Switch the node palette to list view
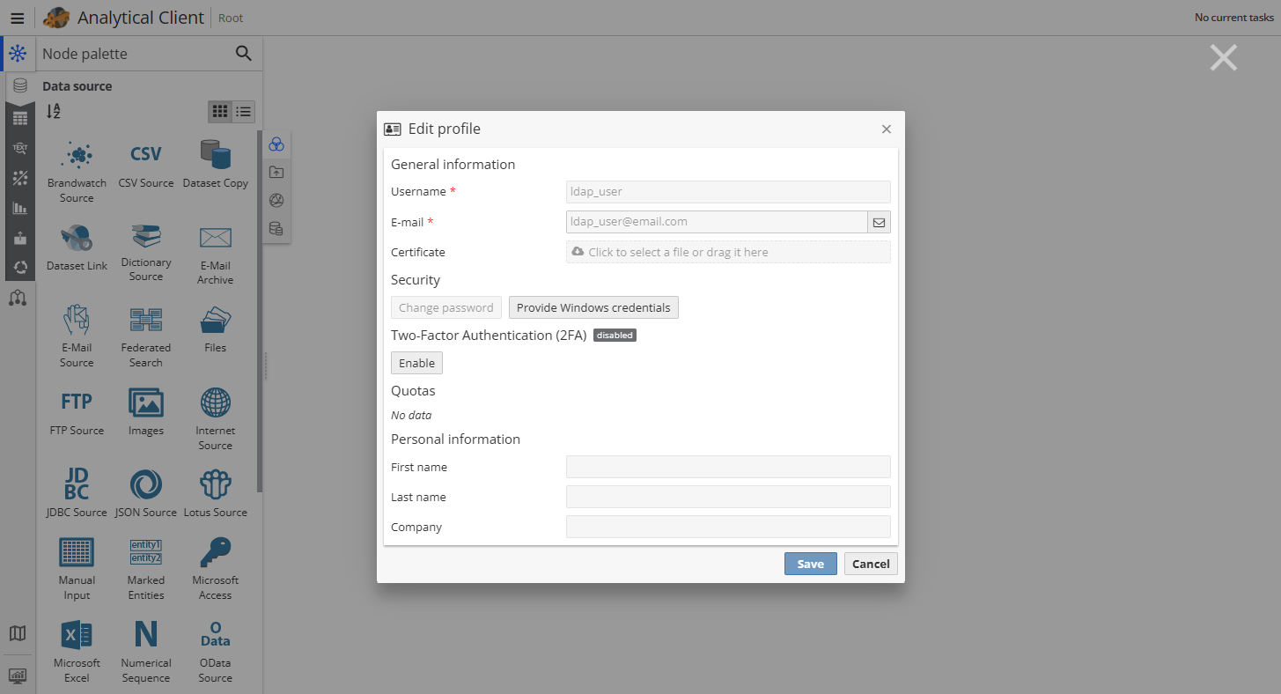The height and width of the screenshot is (694, 1281). click(x=245, y=112)
